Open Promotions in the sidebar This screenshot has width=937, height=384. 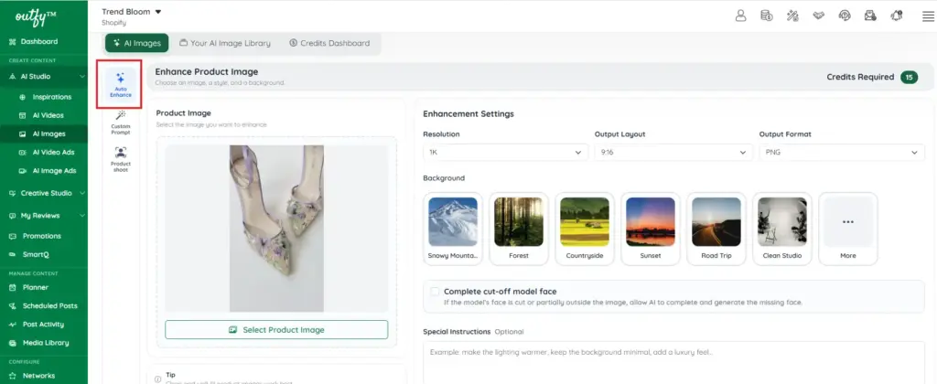44,236
